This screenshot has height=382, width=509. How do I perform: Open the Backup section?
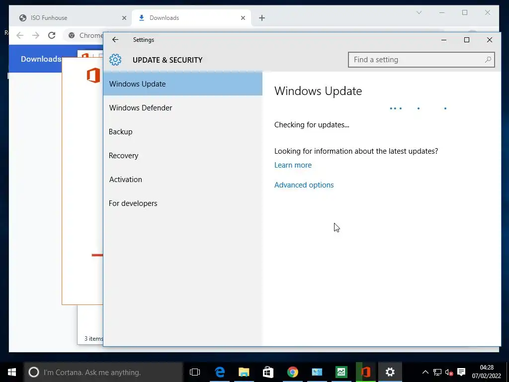[183, 131]
